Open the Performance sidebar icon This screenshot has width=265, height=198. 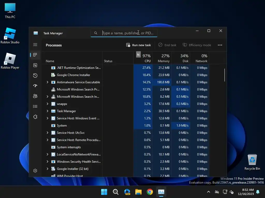pos(35,65)
